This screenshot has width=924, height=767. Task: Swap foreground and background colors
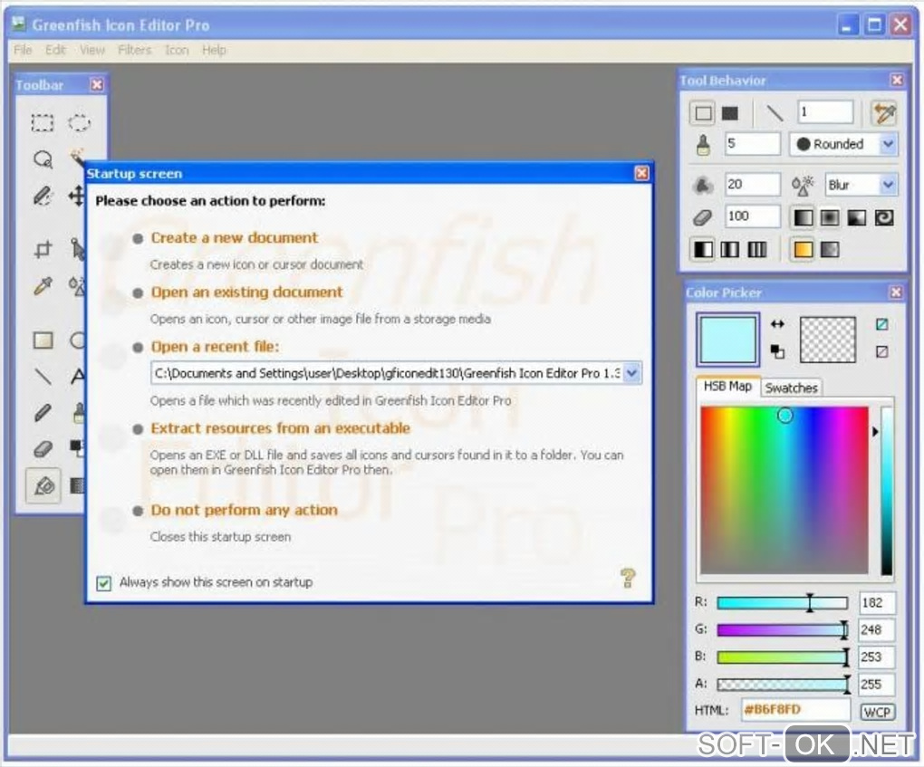tap(777, 323)
